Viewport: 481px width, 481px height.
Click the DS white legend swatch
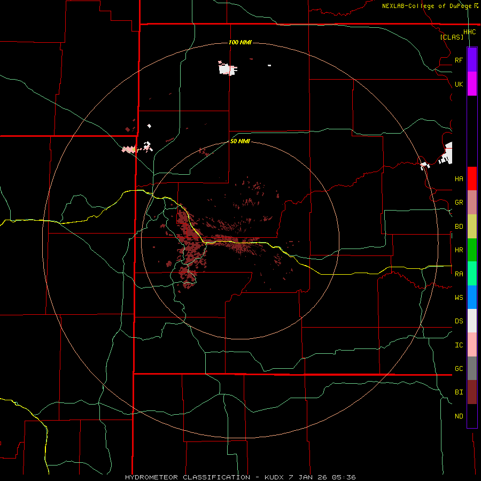472,321
